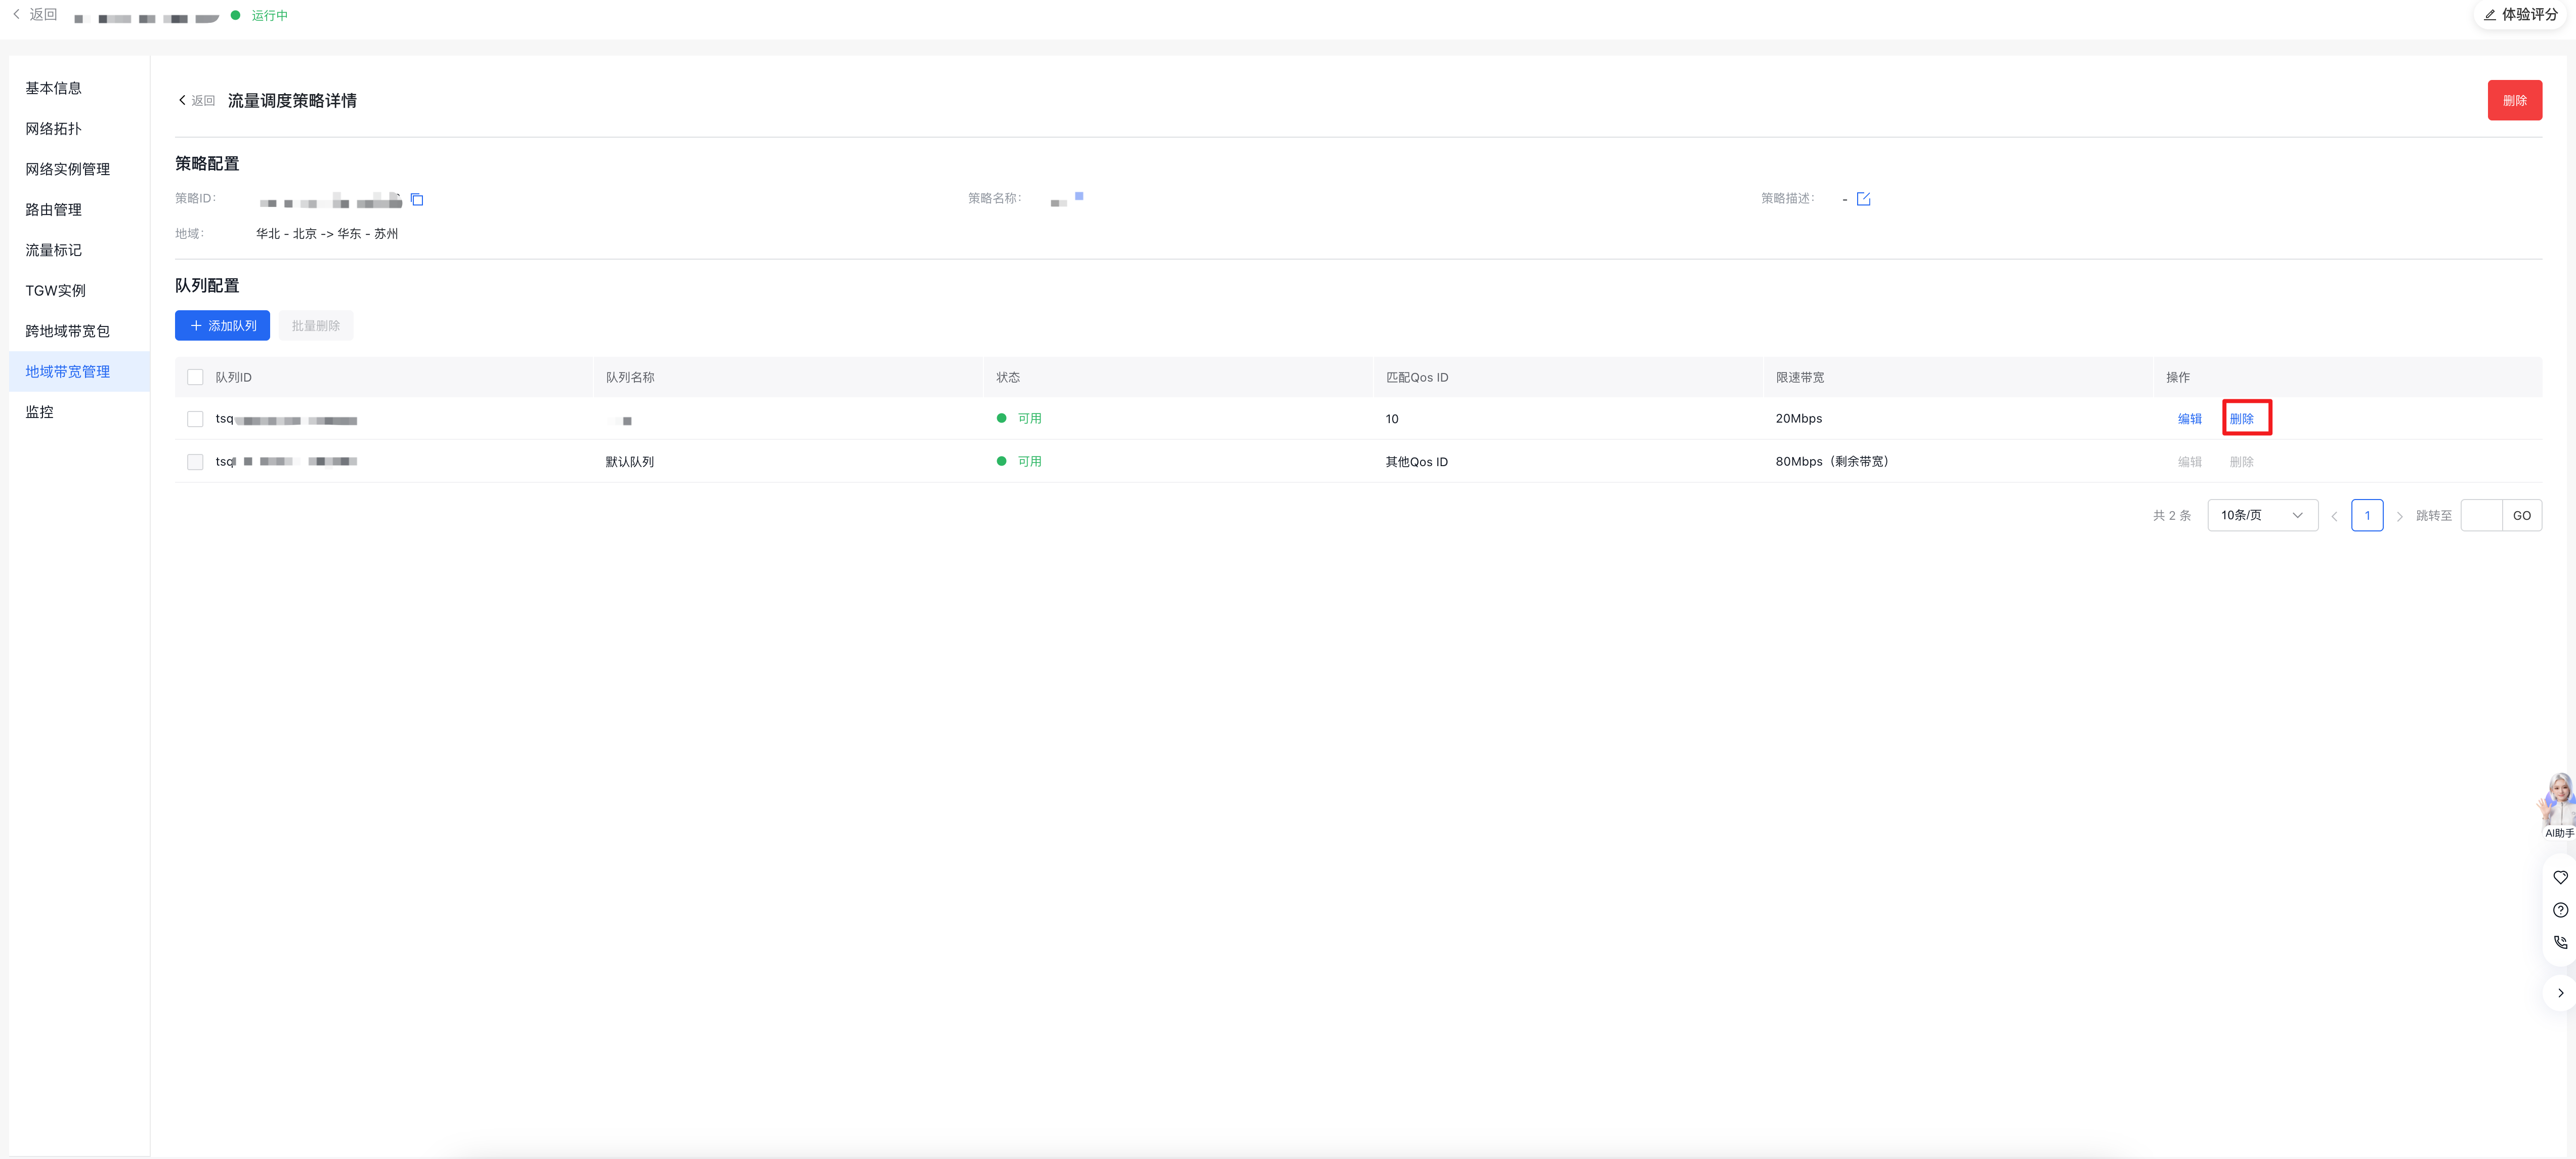Open the help question-mark icon
The image size is (2576, 1159).
coord(2560,910)
